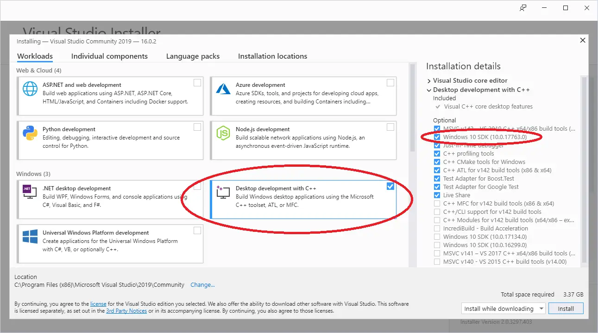Select the Python development icon
Viewport: 598px width, 333px height.
point(30,133)
